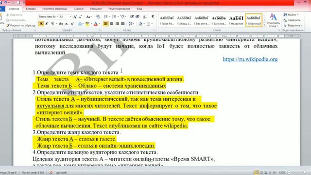Apply the Заголовок heading style

[x=219, y=20]
